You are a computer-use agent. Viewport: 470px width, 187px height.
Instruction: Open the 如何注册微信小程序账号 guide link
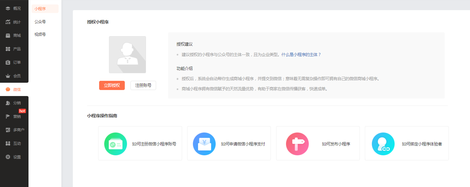click(x=154, y=144)
